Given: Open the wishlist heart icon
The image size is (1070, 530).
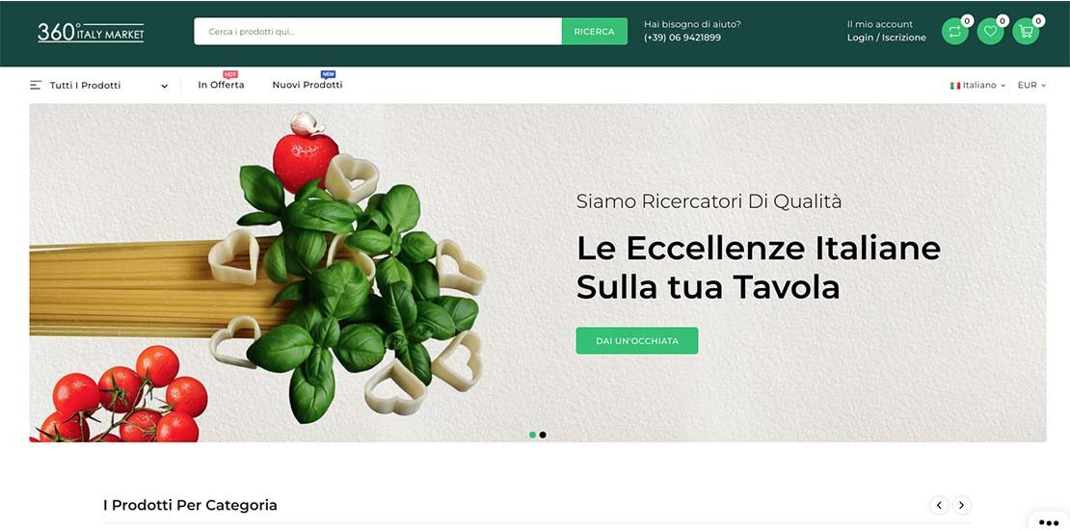Looking at the screenshot, I should (990, 32).
